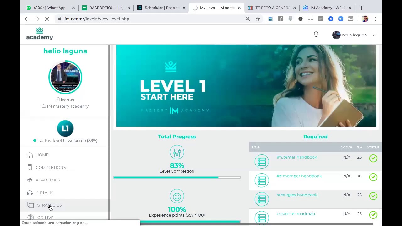Go to GO LIVE in the sidebar
Screen dimensions: 402x226
point(45,218)
